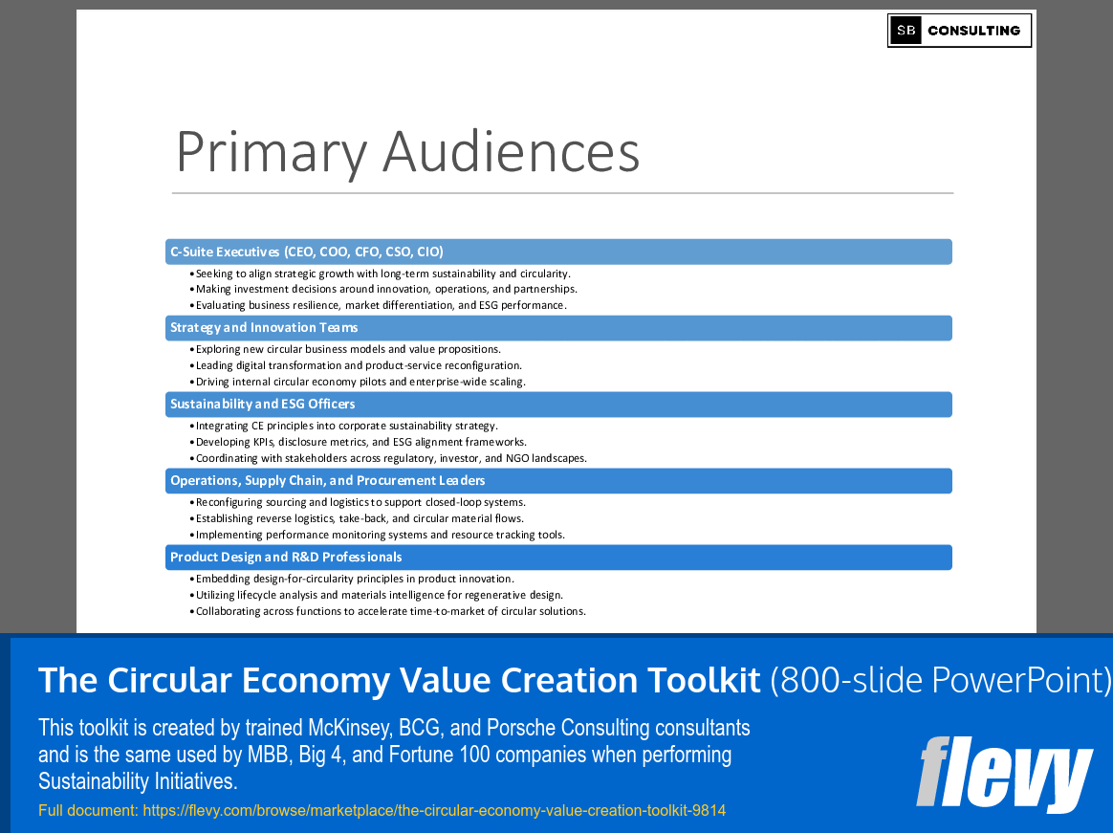Click bullet 'Leading digital transformation and product-service reconfiguration'
The height and width of the screenshot is (833, 1113).
tap(357, 365)
